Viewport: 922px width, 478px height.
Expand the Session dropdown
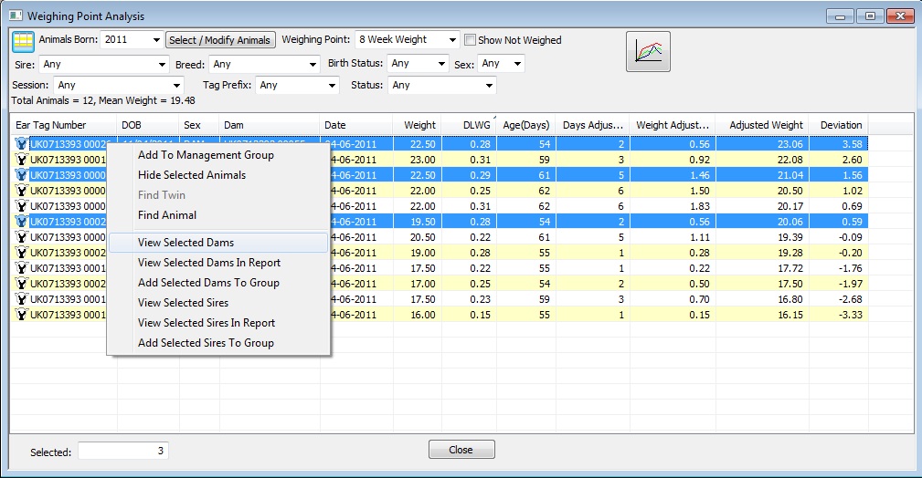pos(176,85)
